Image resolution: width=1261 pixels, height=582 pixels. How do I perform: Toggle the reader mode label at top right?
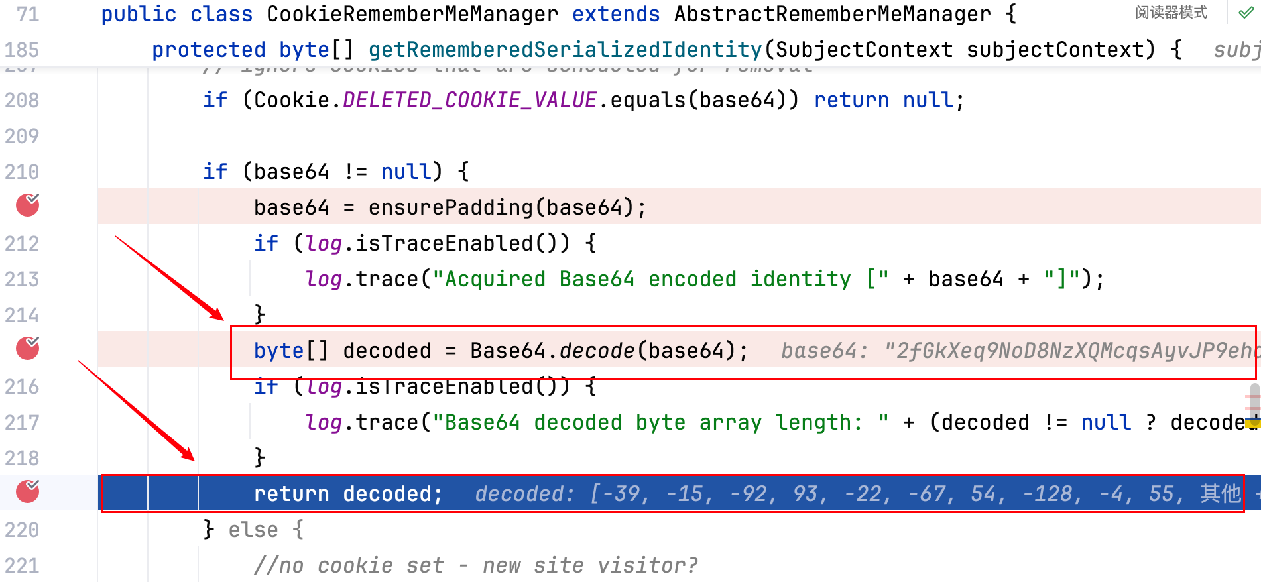(1171, 13)
